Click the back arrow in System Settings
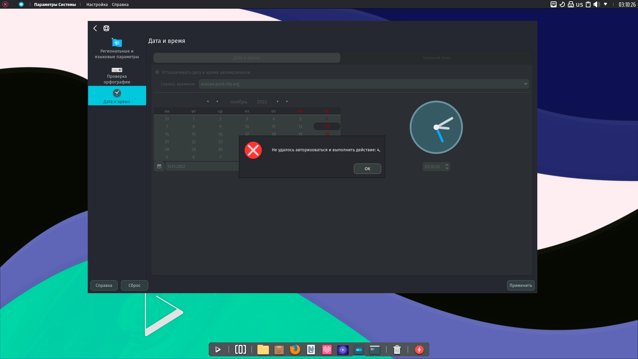This screenshot has width=638, height=359. (x=95, y=28)
